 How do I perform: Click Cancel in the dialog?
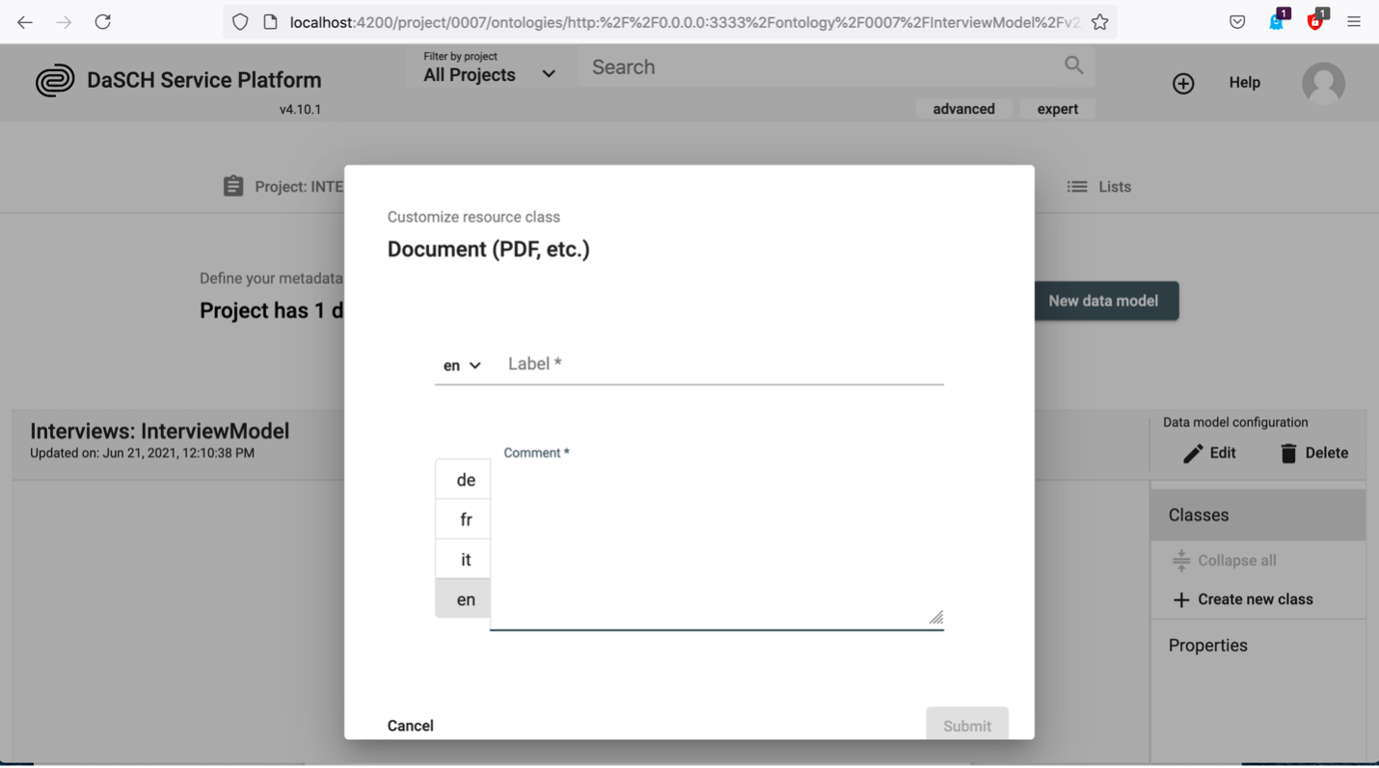(x=410, y=725)
